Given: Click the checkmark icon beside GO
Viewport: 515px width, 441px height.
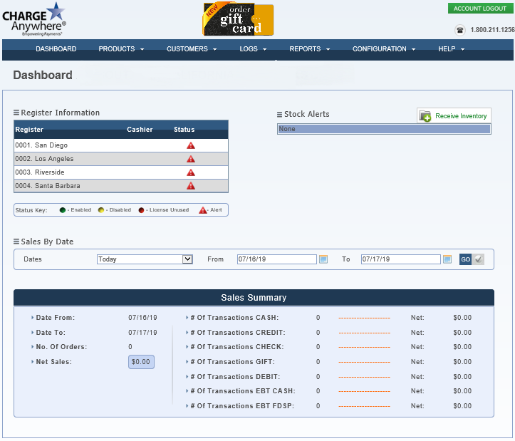Looking at the screenshot, I should coord(479,259).
